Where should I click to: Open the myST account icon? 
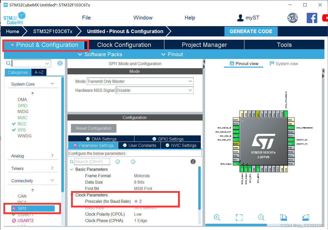coord(240,18)
